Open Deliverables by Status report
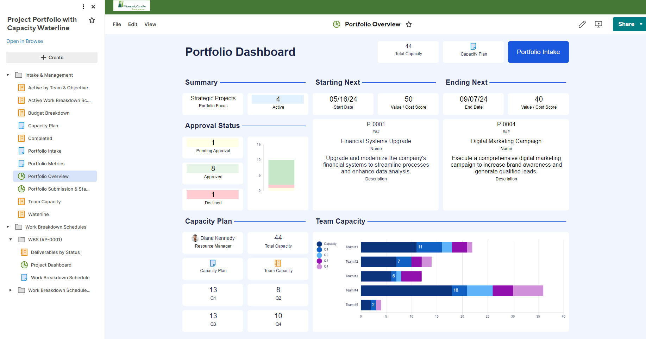The height and width of the screenshot is (339, 646). tap(55, 252)
